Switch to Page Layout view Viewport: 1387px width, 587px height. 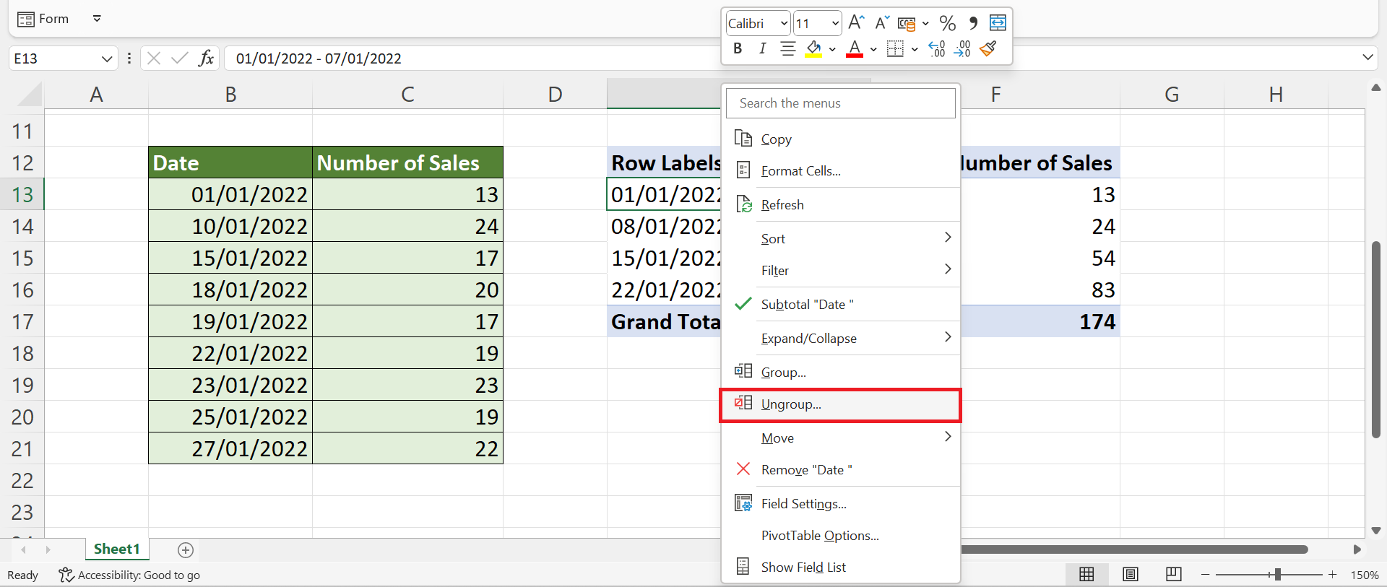1131,574
